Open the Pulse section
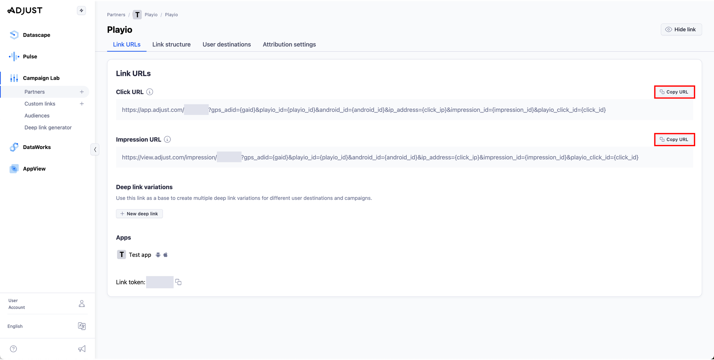This screenshot has height=360, width=714. (x=30, y=56)
